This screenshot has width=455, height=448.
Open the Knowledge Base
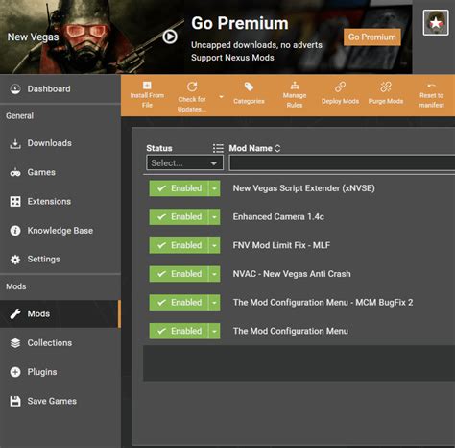[x=60, y=231]
